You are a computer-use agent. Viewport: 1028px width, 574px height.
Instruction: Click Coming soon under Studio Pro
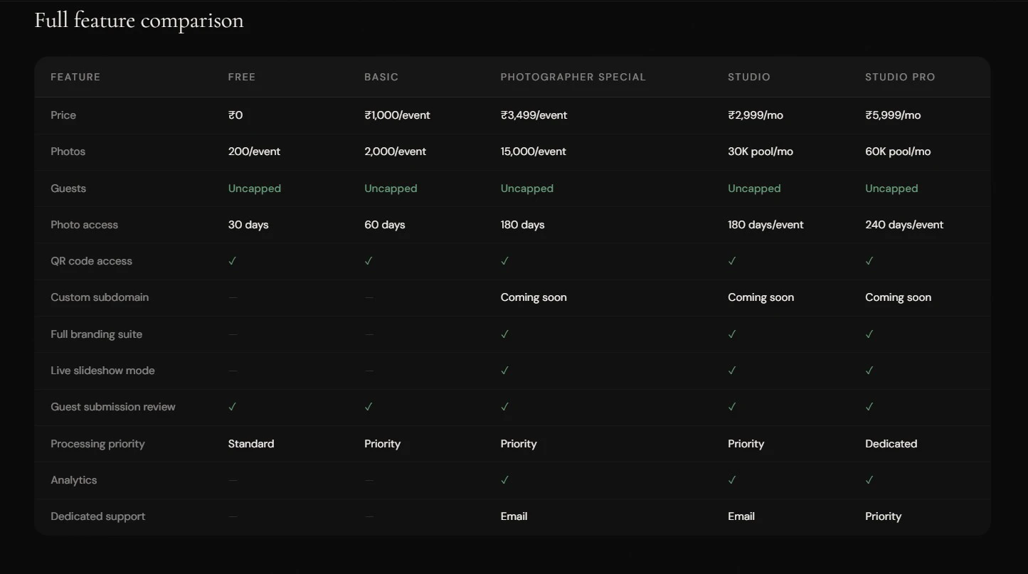[898, 297]
